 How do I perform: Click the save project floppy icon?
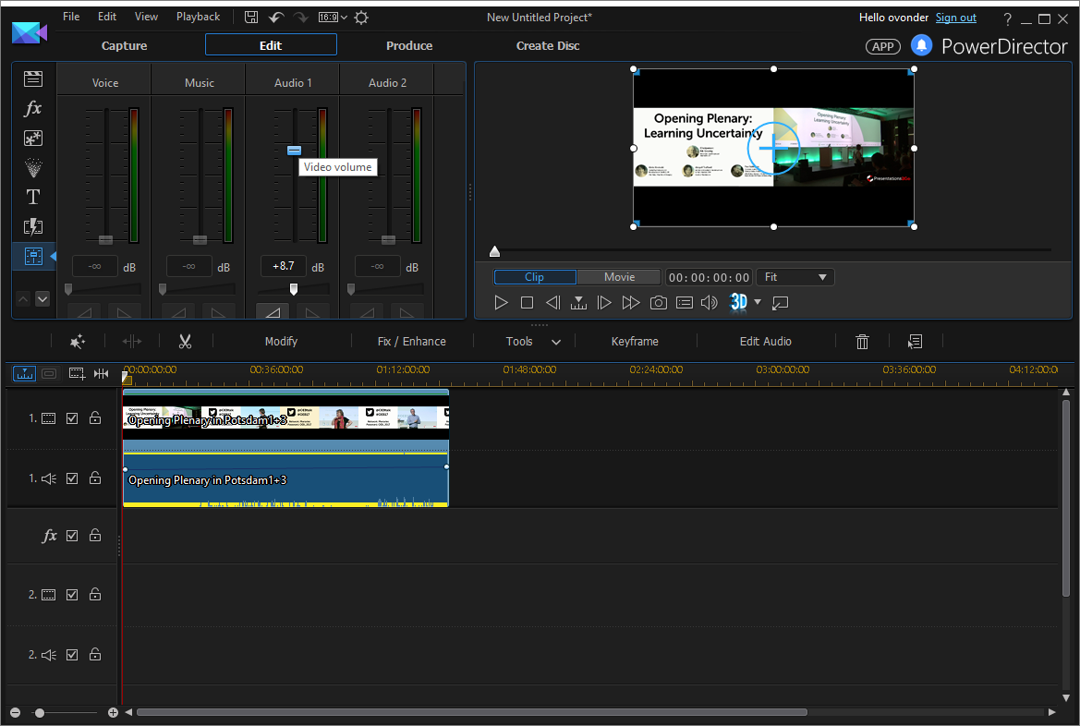point(251,18)
